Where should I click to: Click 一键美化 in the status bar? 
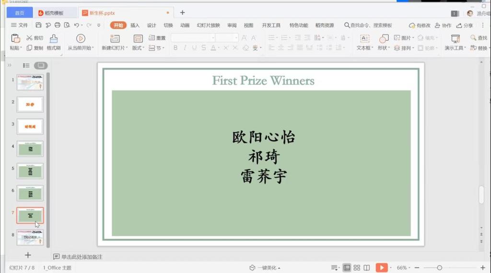coord(265,268)
